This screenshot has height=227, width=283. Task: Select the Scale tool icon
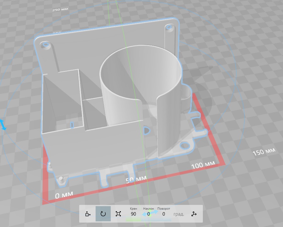118,214
